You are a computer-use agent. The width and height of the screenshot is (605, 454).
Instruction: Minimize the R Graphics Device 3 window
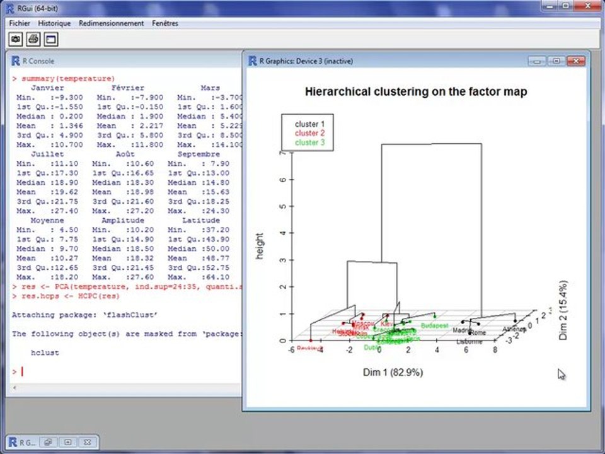click(x=537, y=61)
